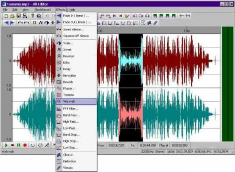
Task: Open the Help menu
Action: 73,10
